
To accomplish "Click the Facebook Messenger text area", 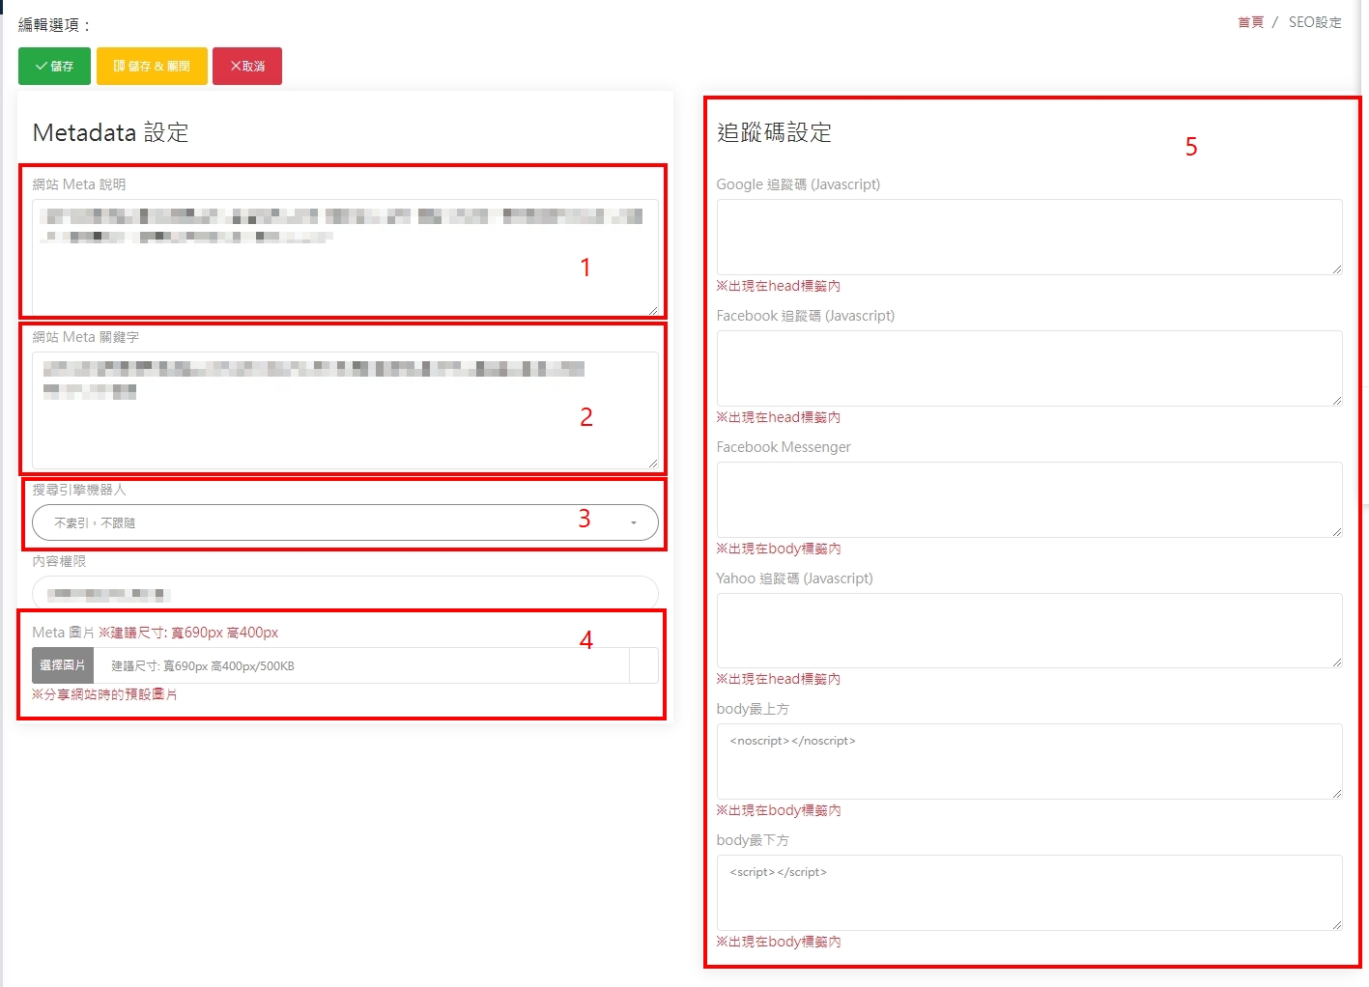I will click(1029, 499).
